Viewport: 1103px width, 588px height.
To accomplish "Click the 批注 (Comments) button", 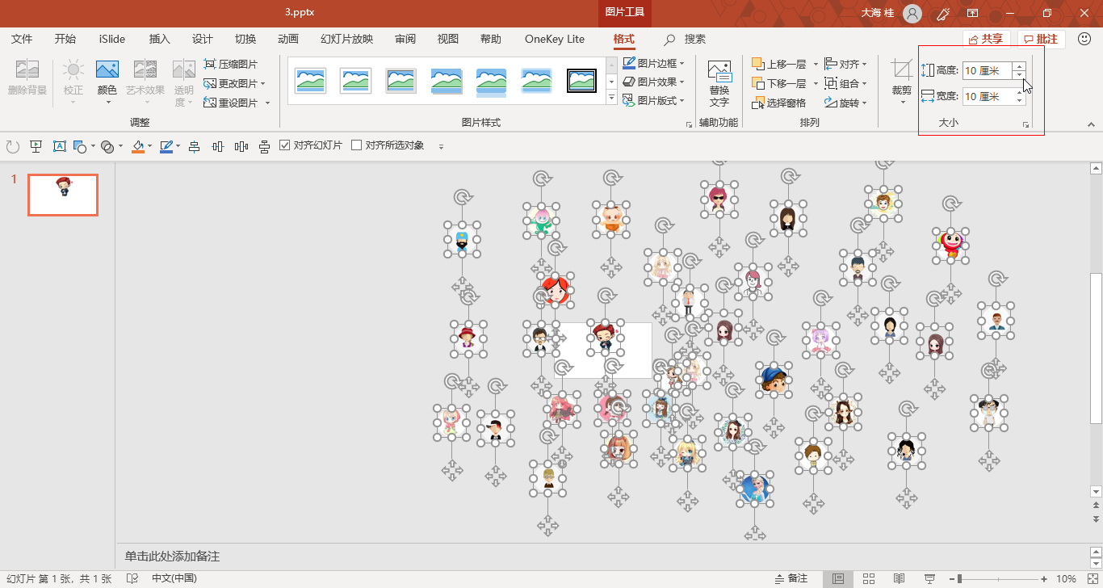I will click(x=1042, y=39).
